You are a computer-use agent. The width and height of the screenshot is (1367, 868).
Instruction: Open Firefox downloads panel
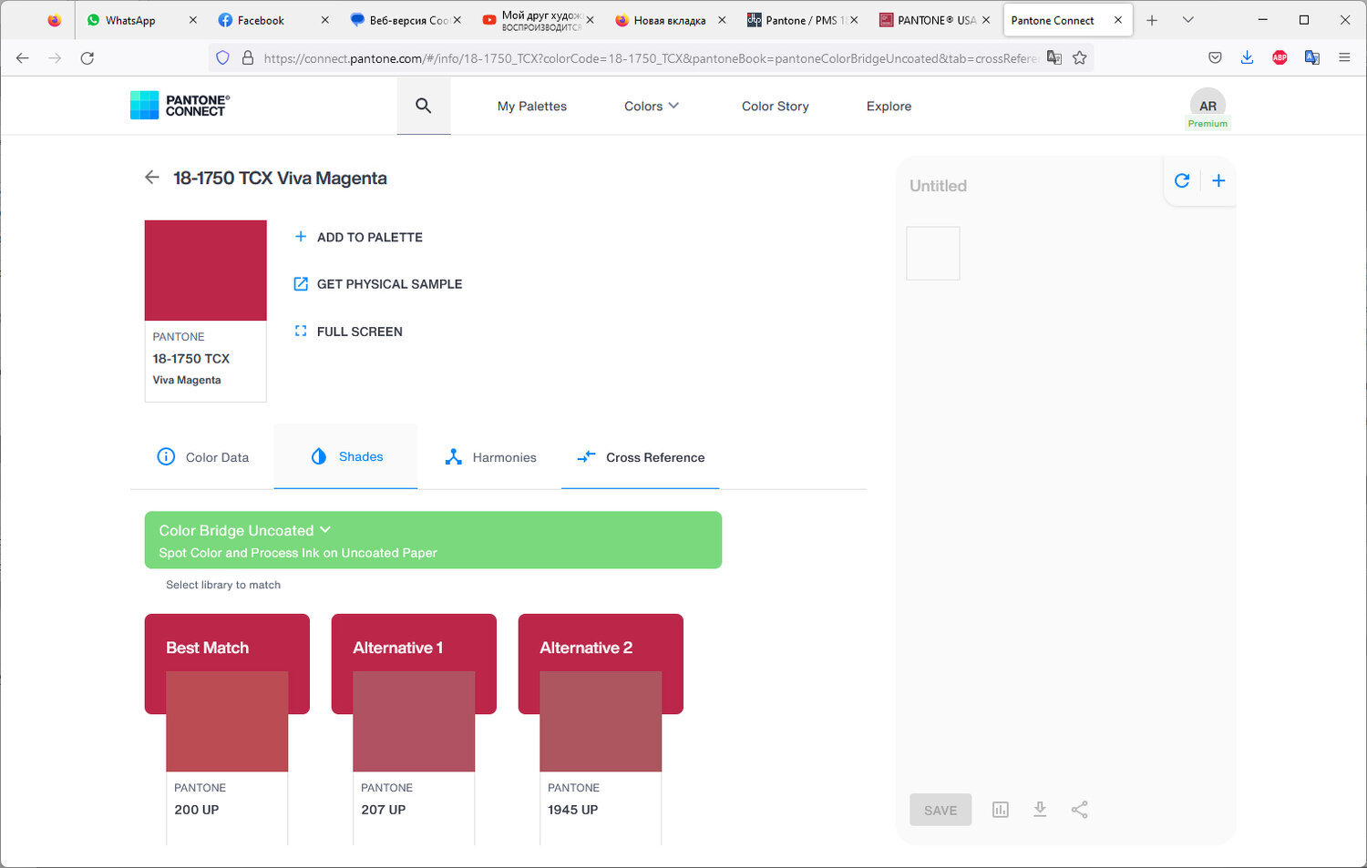(x=1247, y=58)
